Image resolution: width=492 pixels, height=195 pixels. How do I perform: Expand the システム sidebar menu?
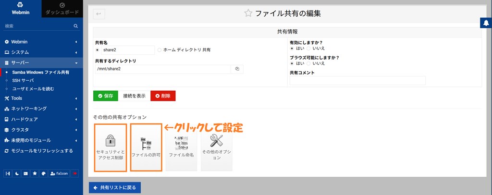pos(40,52)
